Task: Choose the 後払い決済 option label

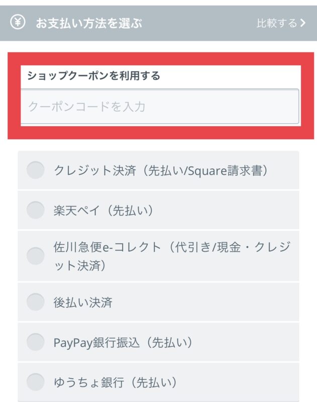Action: click(x=83, y=303)
